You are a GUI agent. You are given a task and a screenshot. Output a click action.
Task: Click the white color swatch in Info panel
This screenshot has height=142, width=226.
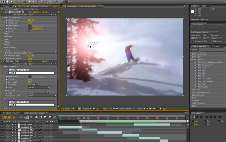[193, 12]
